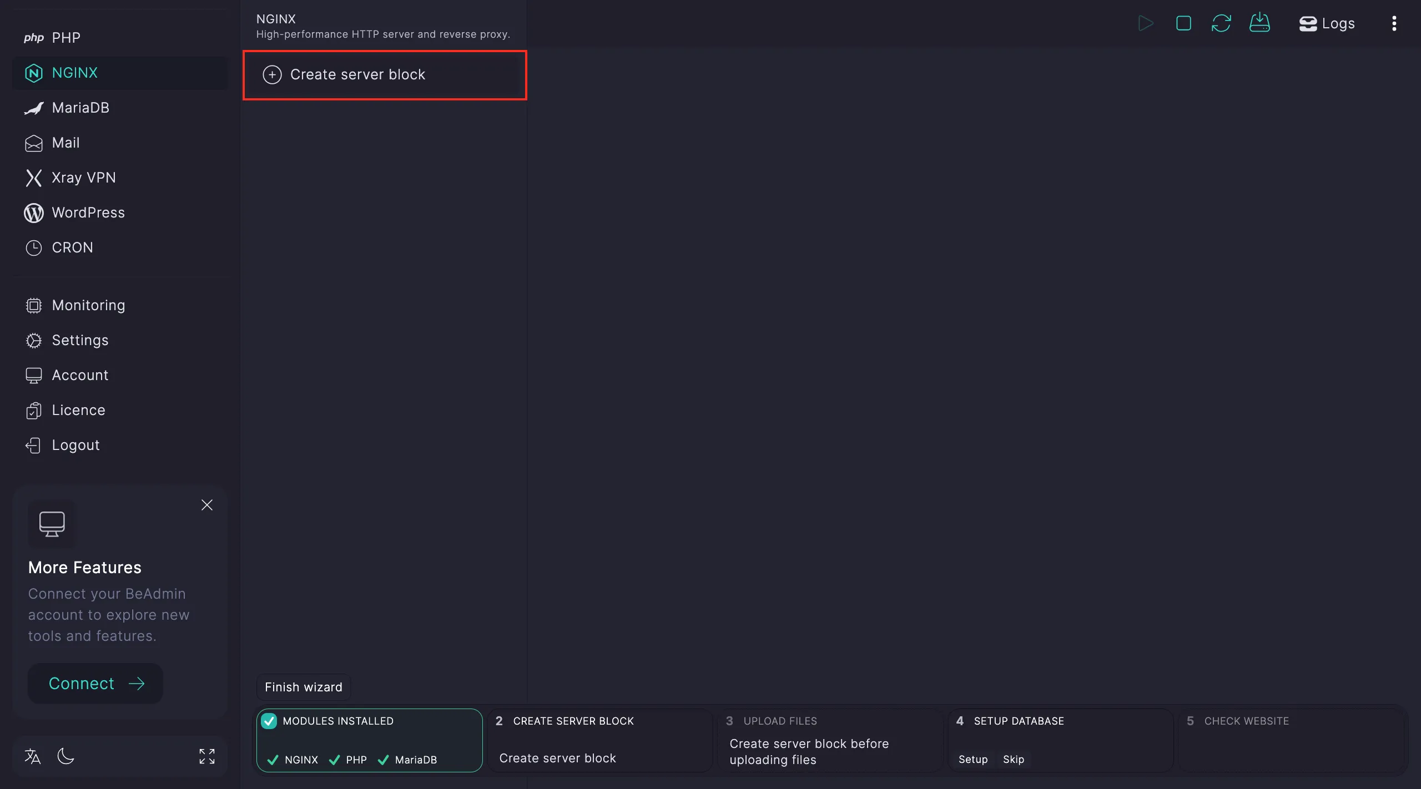The height and width of the screenshot is (789, 1421).
Task: Open NGINX Logs
Action: pyautogui.click(x=1327, y=23)
